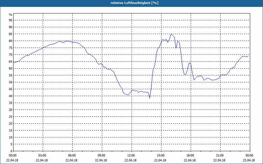The height and width of the screenshot is (164, 263).
Task: Select the 65 y-axis value
Action: (x=11, y=62)
